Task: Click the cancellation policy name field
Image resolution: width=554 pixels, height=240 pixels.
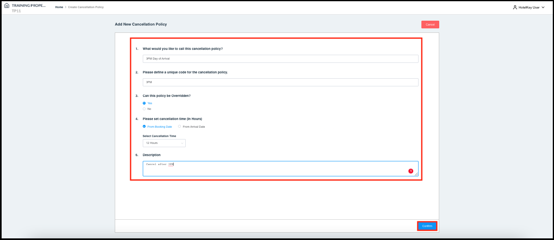Action: click(280, 59)
